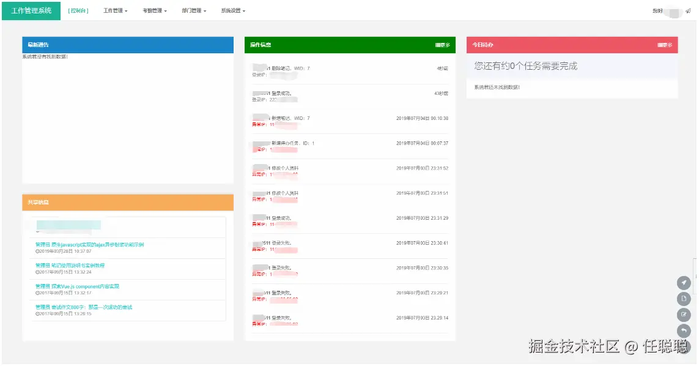This screenshot has height=366, width=699.
Task: Click the timestamp 2019年07月04日 00:10:38
Action: tap(422, 118)
